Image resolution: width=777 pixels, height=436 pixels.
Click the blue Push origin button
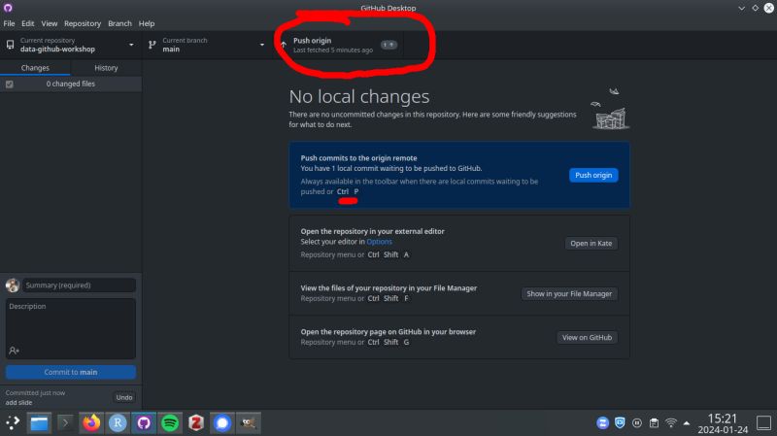[593, 175]
